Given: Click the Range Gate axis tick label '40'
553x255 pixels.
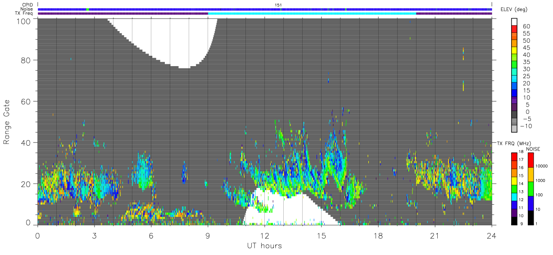Looking at the screenshot, I should point(27,143).
